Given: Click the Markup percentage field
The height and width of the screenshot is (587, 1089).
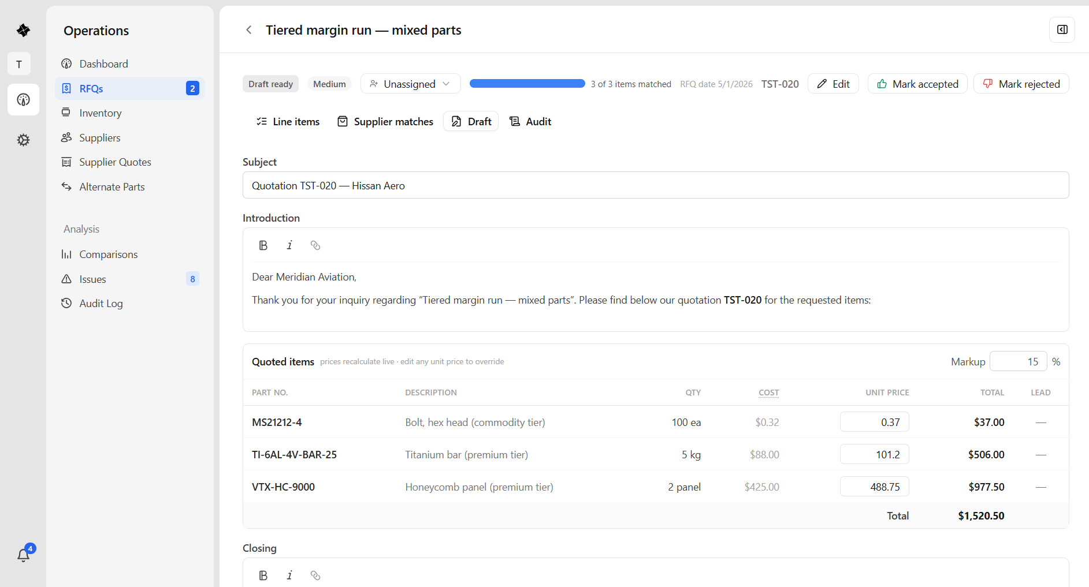Looking at the screenshot, I should 1019,361.
